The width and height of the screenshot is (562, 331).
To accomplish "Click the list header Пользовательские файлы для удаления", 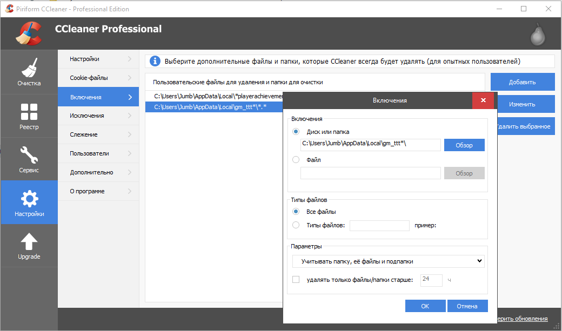I will (x=315, y=82).
